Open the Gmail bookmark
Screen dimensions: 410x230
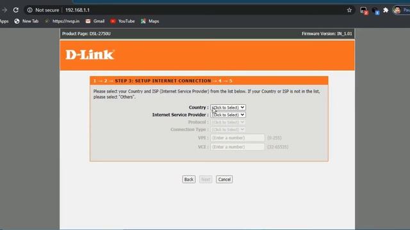(x=95, y=21)
